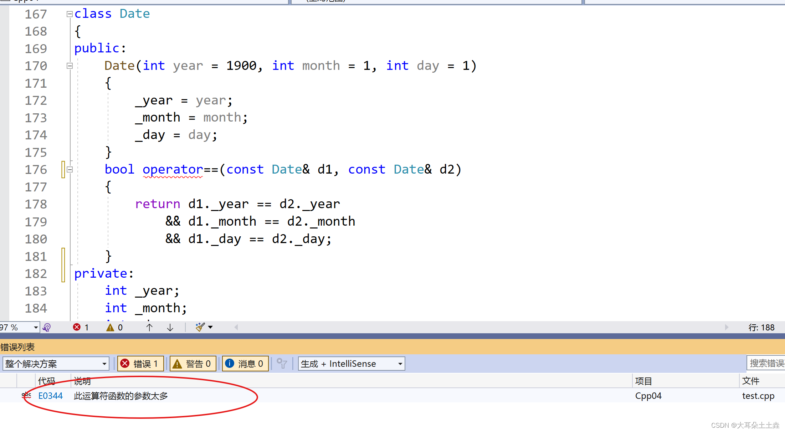Go to next issue with down arrow
Screen dimensions: 785x432
pos(170,327)
